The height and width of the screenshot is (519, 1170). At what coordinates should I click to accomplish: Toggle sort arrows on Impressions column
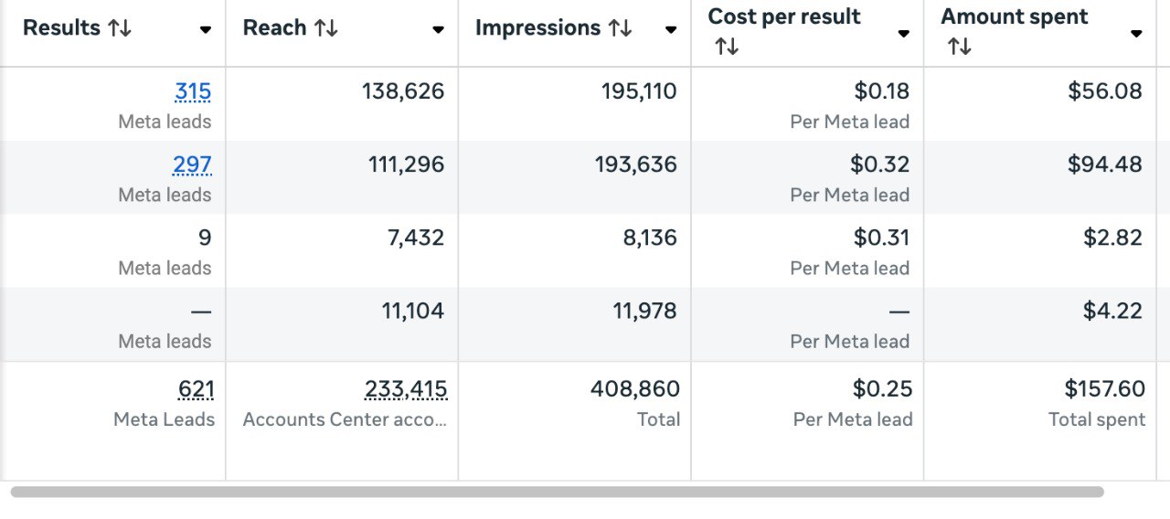click(620, 28)
